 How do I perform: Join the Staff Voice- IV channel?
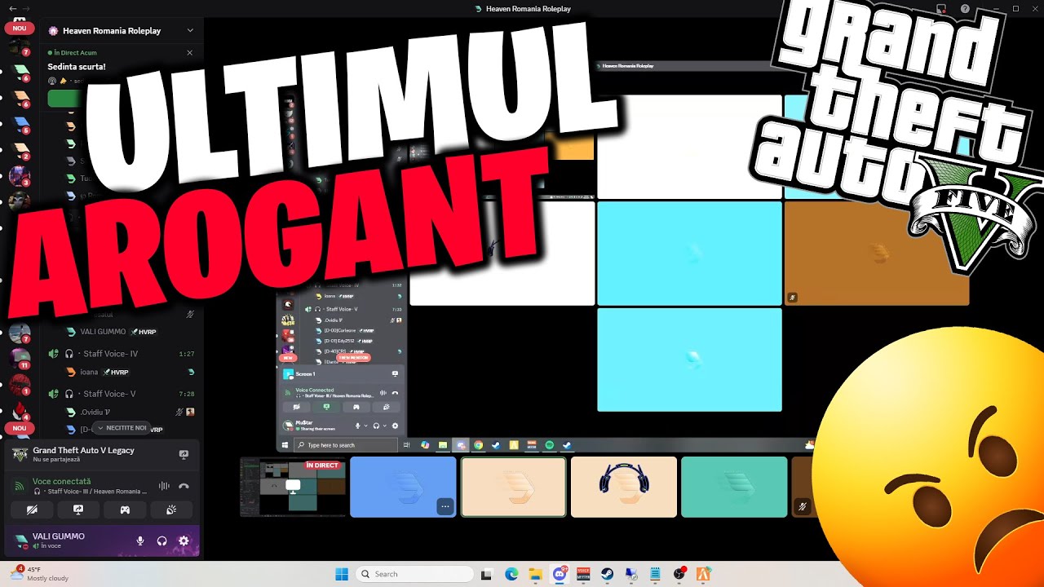point(121,354)
